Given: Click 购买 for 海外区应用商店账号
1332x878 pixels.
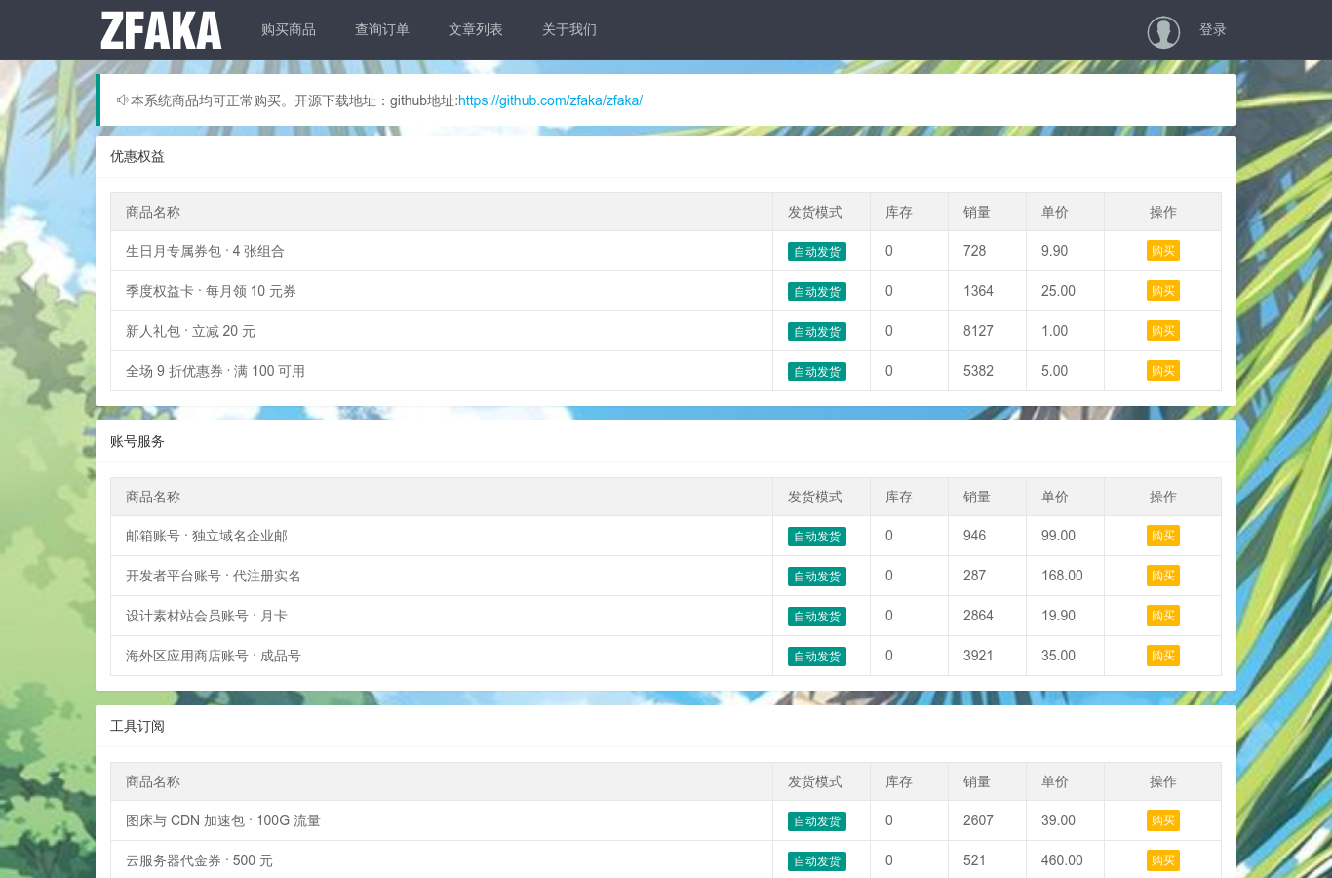Looking at the screenshot, I should (x=1163, y=656).
